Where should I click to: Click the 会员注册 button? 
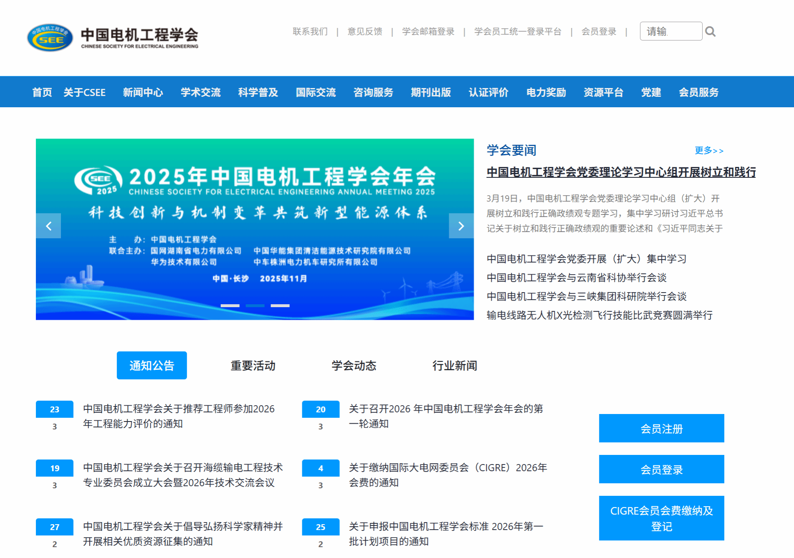(661, 428)
